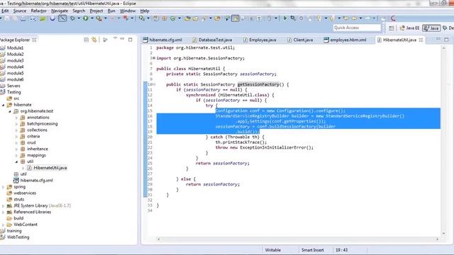The width and height of the screenshot is (454, 255).
Task: Select hibernate.cfg.xml in the project tree
Action: tap(36, 181)
